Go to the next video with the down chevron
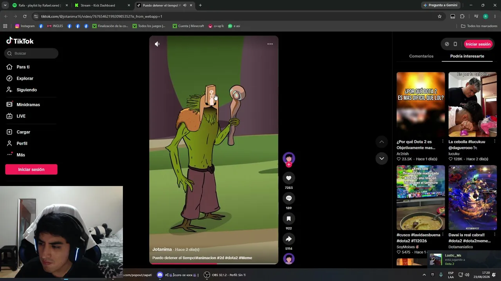The width and height of the screenshot is (501, 281). tap(382, 158)
